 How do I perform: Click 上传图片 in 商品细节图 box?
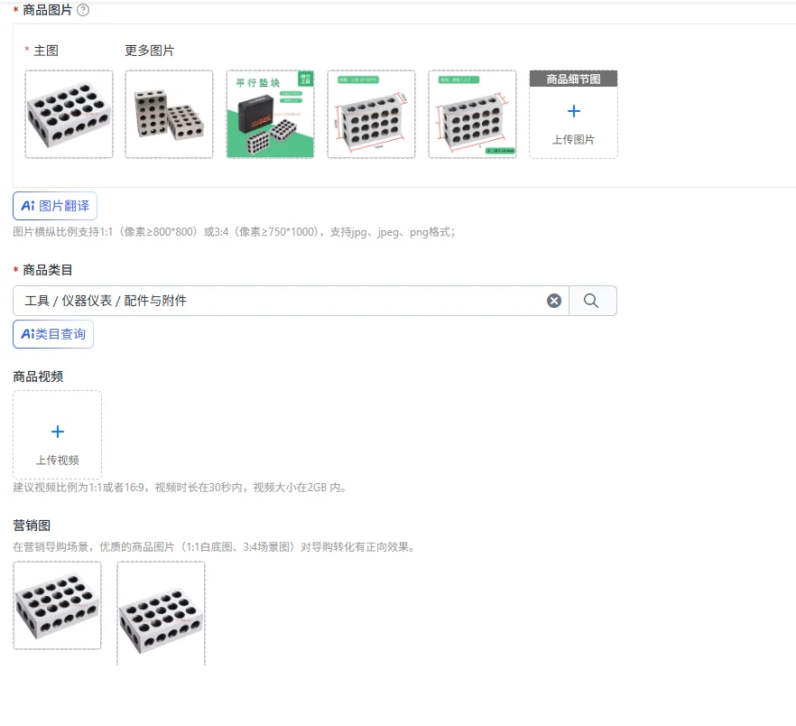click(x=574, y=139)
